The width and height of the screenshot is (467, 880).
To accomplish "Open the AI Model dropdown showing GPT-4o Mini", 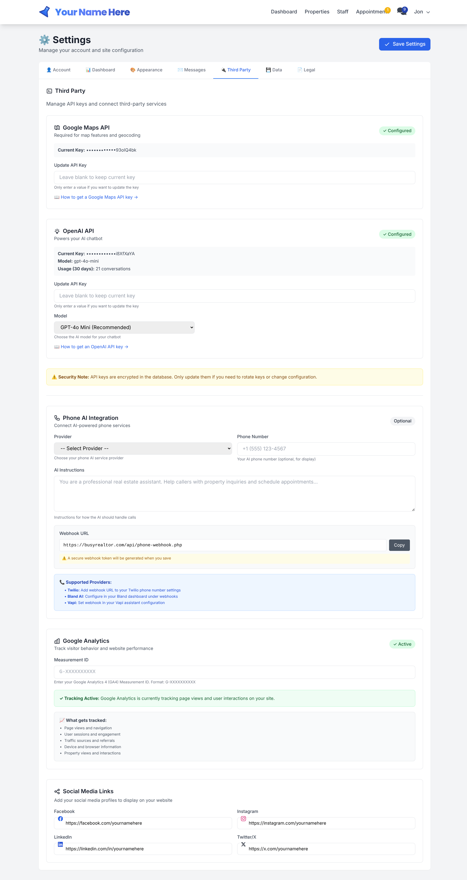I will [124, 327].
